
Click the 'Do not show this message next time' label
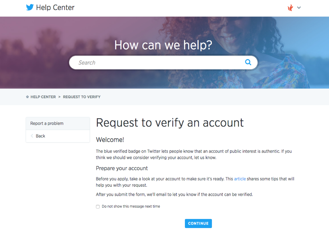pyautogui.click(x=131, y=207)
